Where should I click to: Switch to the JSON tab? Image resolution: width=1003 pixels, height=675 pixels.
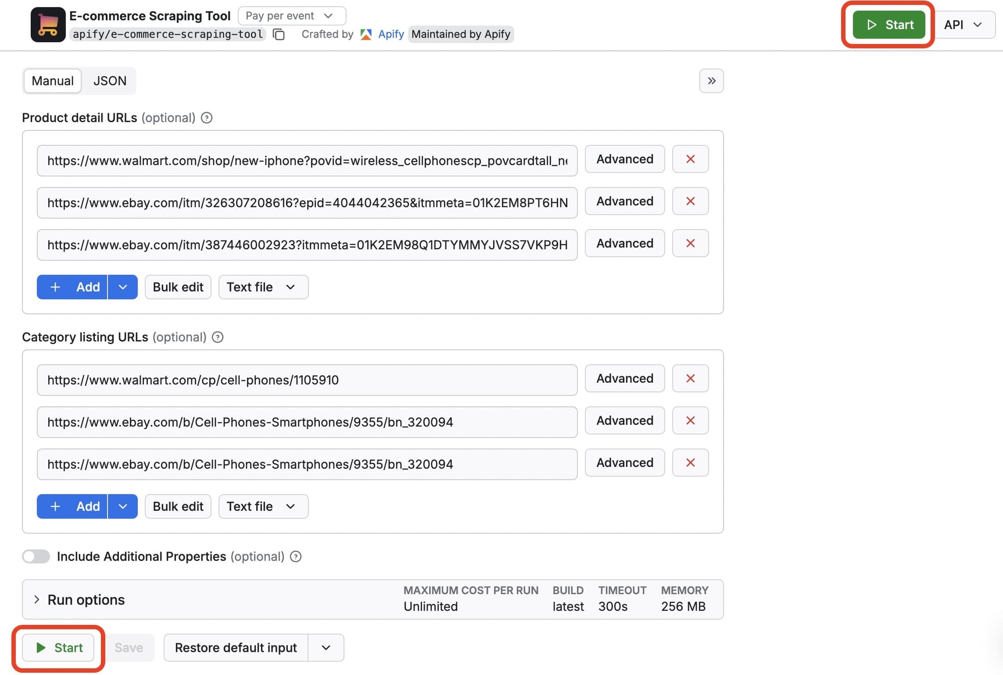110,81
